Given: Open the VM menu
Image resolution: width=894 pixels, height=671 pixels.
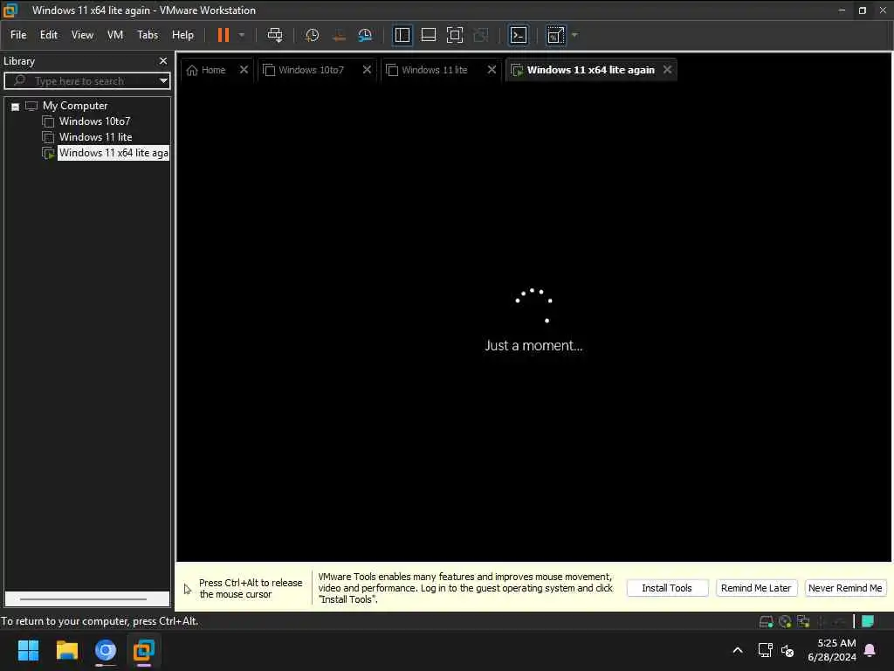Looking at the screenshot, I should 115,35.
